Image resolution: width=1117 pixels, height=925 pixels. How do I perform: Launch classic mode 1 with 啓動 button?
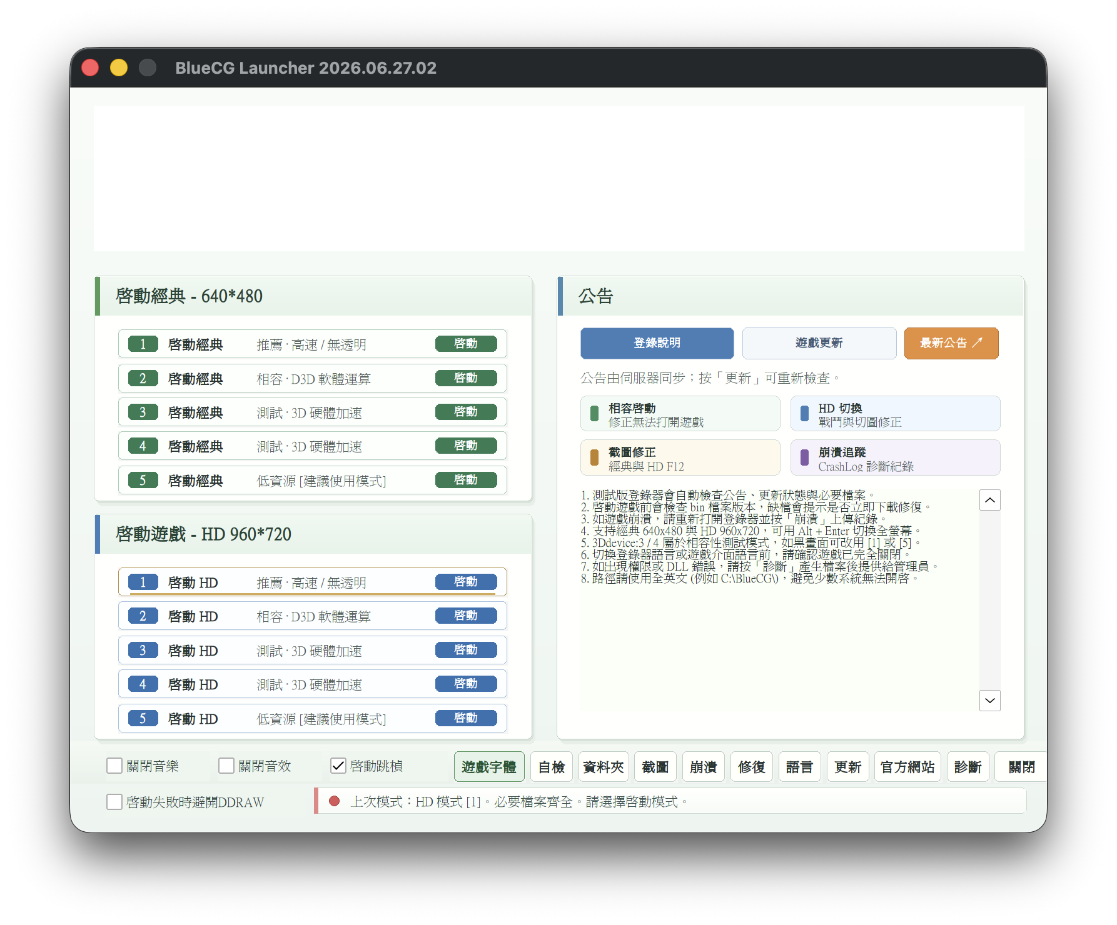click(x=466, y=344)
